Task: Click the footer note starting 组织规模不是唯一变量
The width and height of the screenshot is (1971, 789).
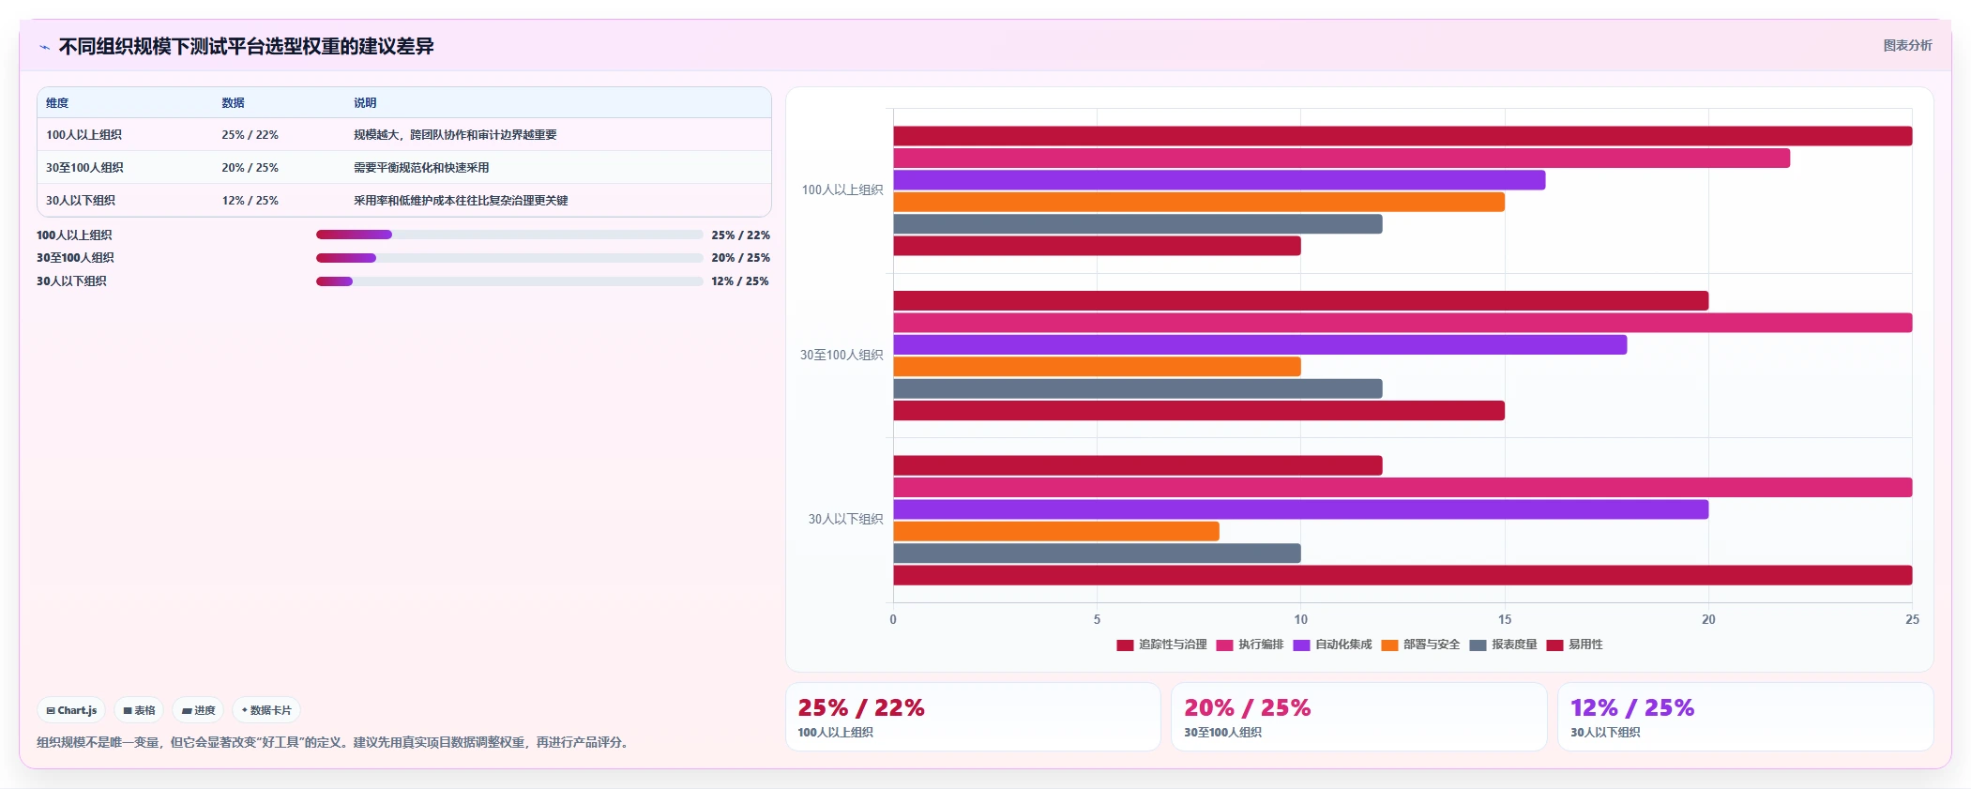Action: [332, 742]
